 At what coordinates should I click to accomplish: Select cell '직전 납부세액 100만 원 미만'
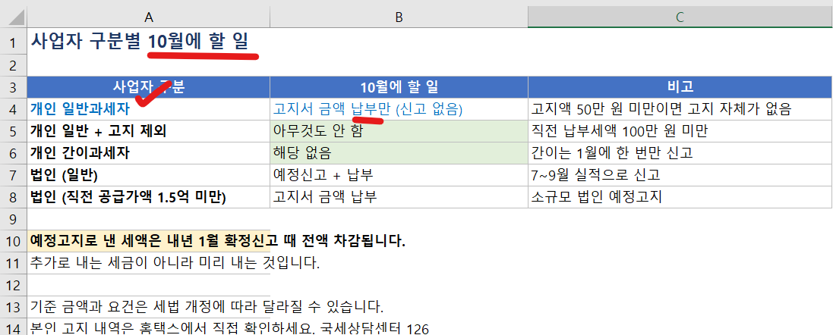[680, 131]
